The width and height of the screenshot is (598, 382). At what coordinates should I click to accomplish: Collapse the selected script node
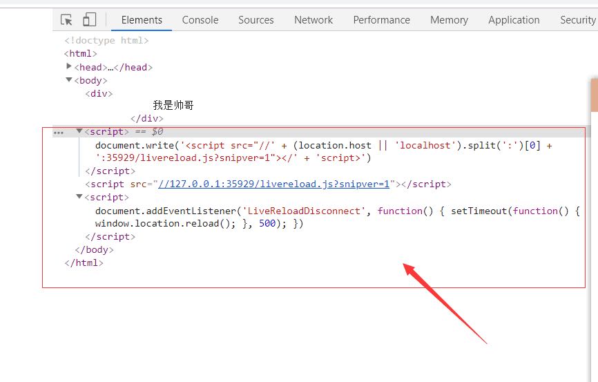(79, 131)
